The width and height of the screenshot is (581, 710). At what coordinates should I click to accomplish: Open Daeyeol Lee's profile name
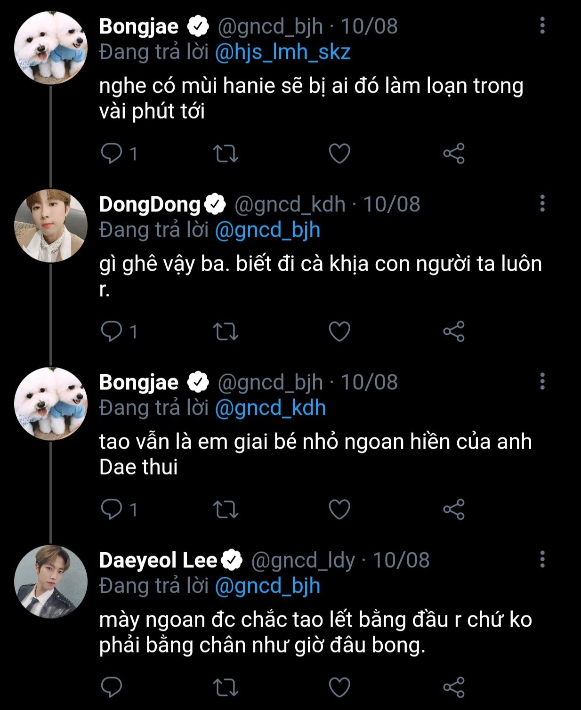pyautogui.click(x=158, y=560)
